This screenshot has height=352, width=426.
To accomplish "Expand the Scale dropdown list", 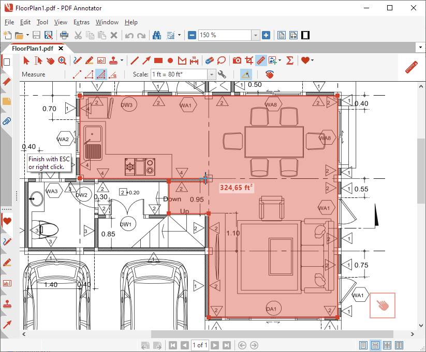I will click(x=212, y=74).
